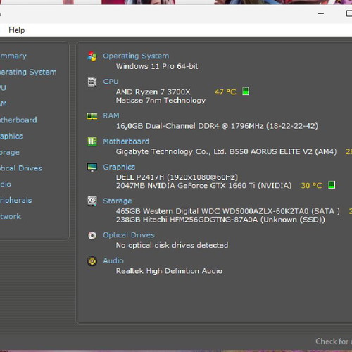The image size is (352, 352).
Task: Click the Gigabyte B550 AORUS ELITE V2 text
Action: pos(226,152)
